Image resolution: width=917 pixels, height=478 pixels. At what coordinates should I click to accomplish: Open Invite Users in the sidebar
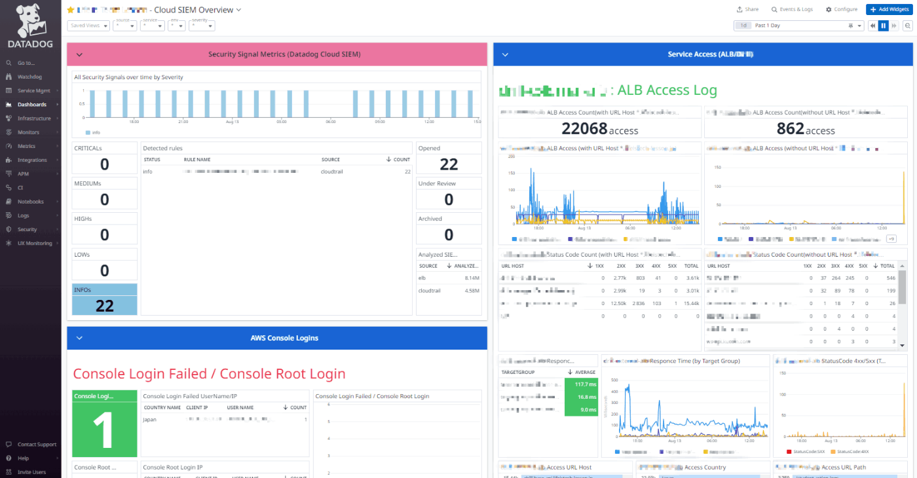click(x=31, y=472)
